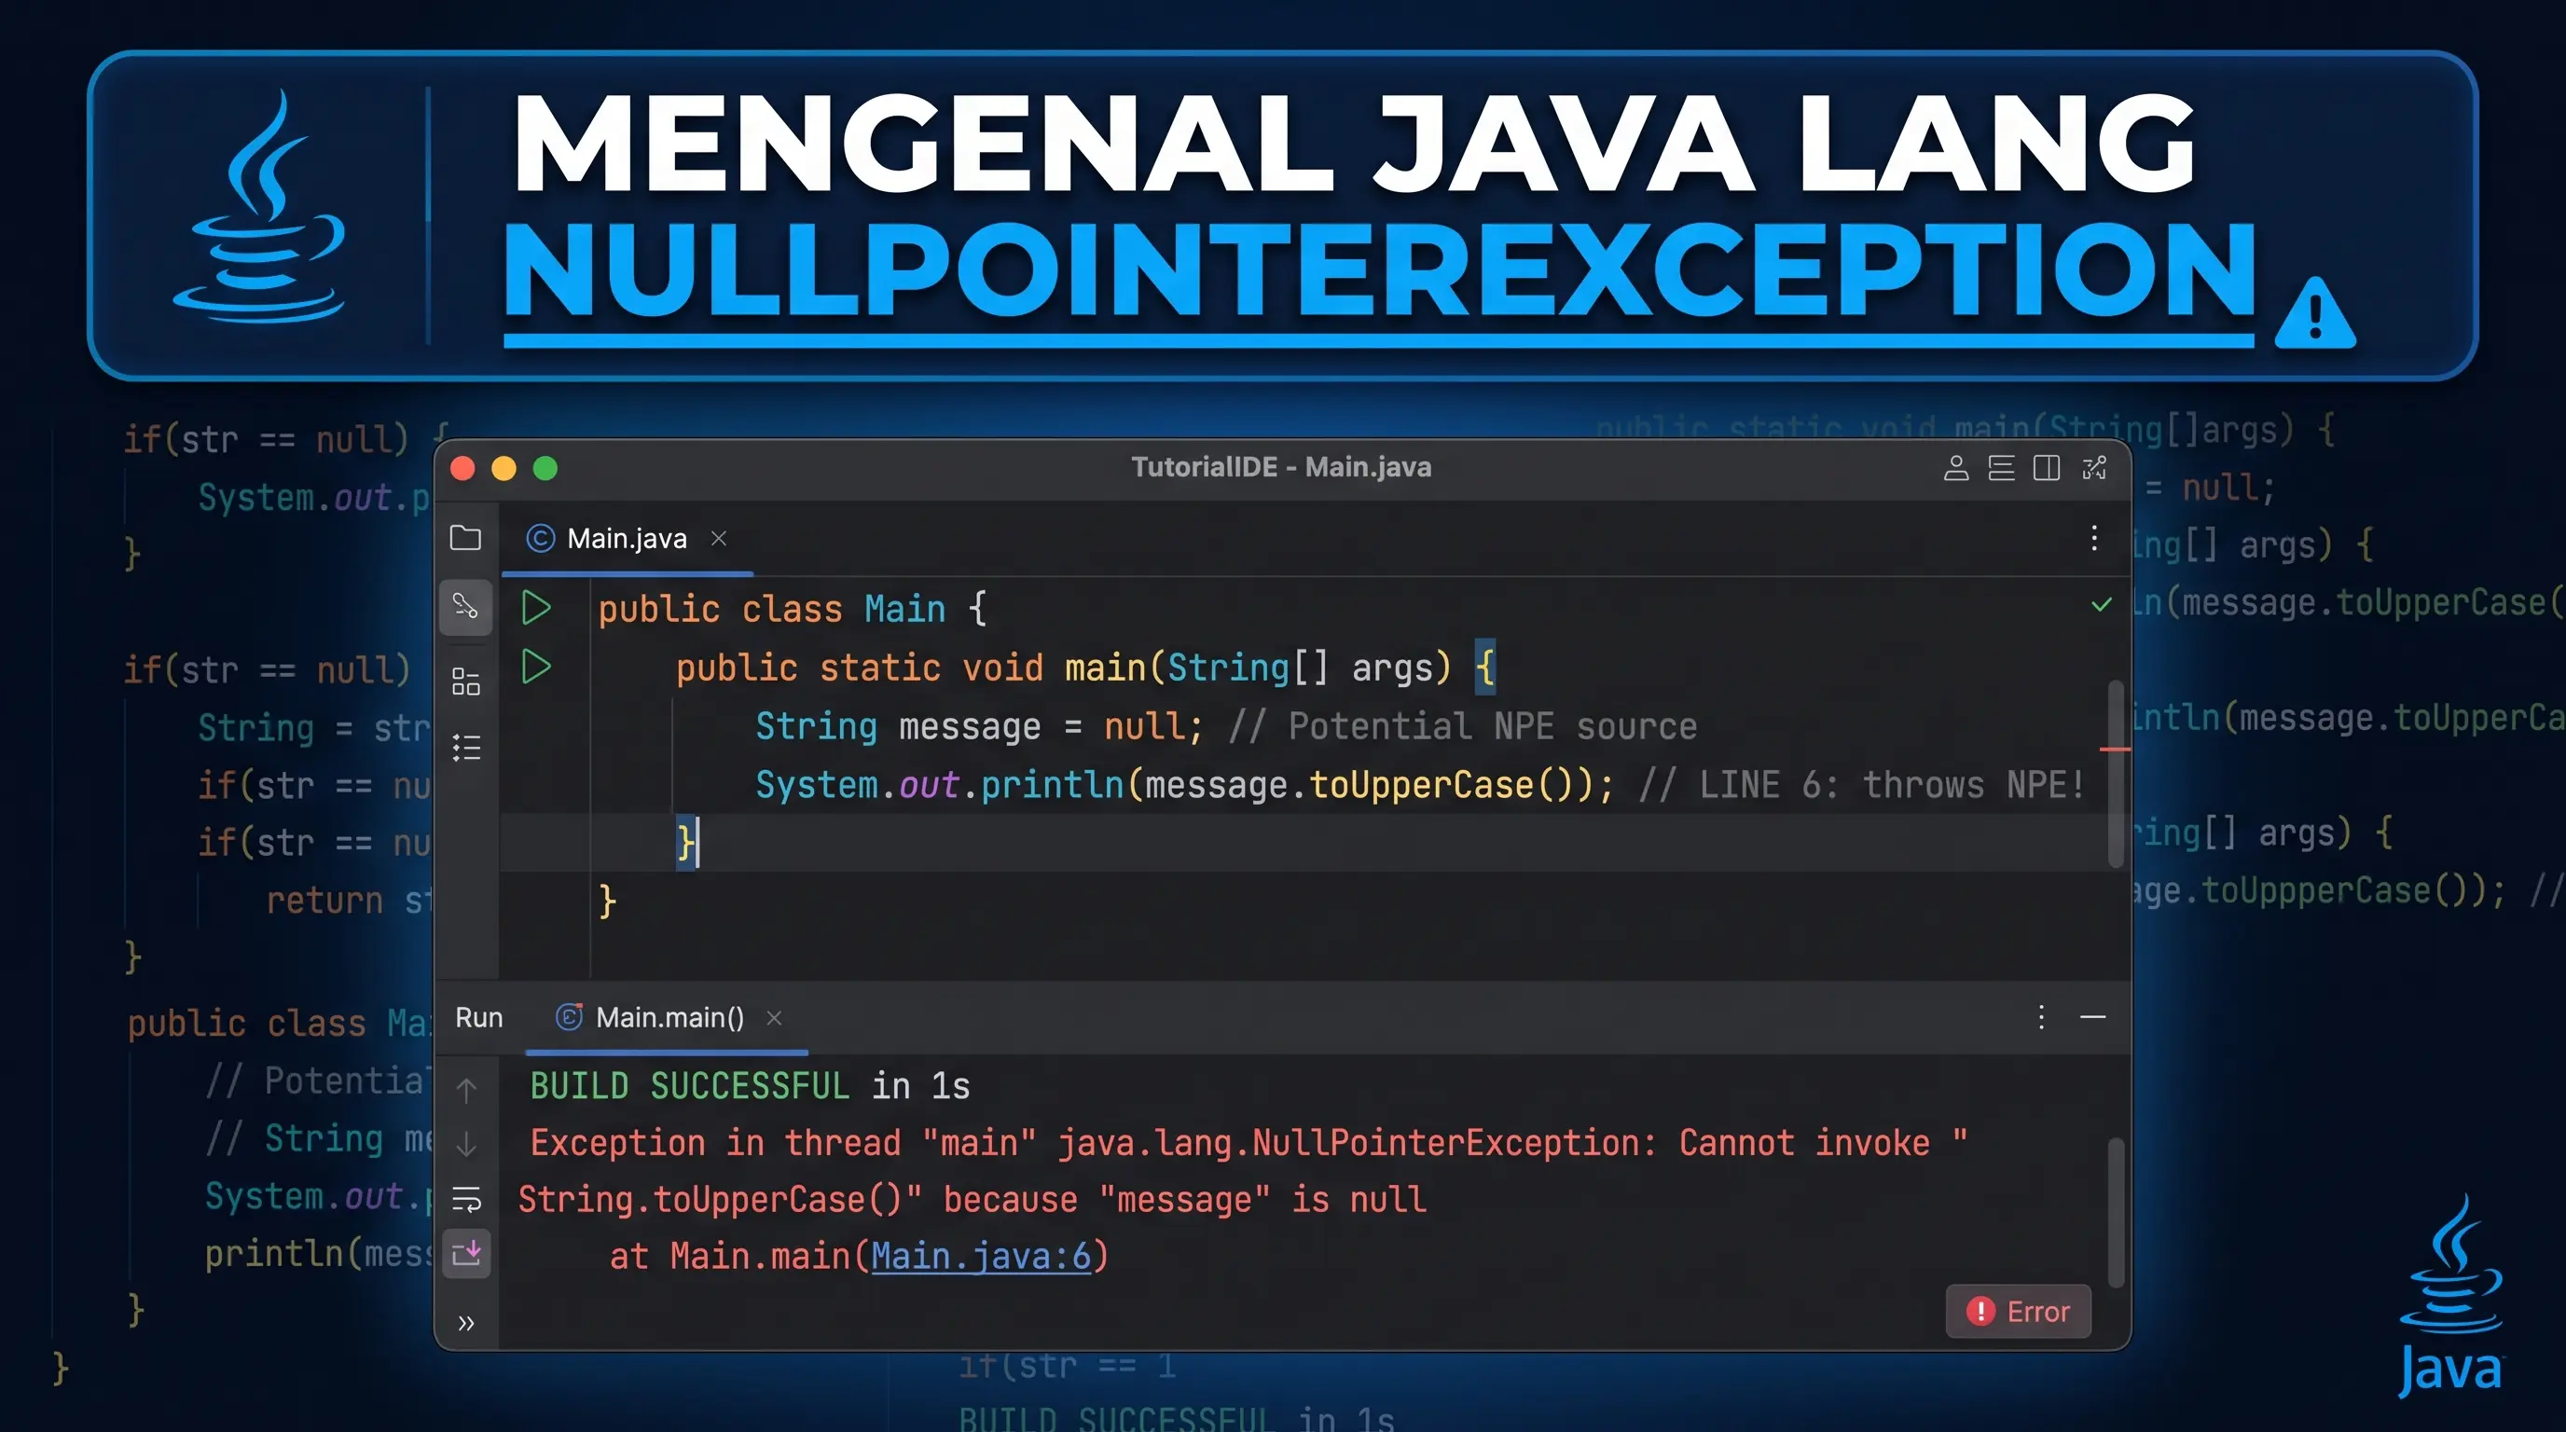Click the green inspection checkmark in editor
This screenshot has height=1432, width=2566.
coord(2102,604)
